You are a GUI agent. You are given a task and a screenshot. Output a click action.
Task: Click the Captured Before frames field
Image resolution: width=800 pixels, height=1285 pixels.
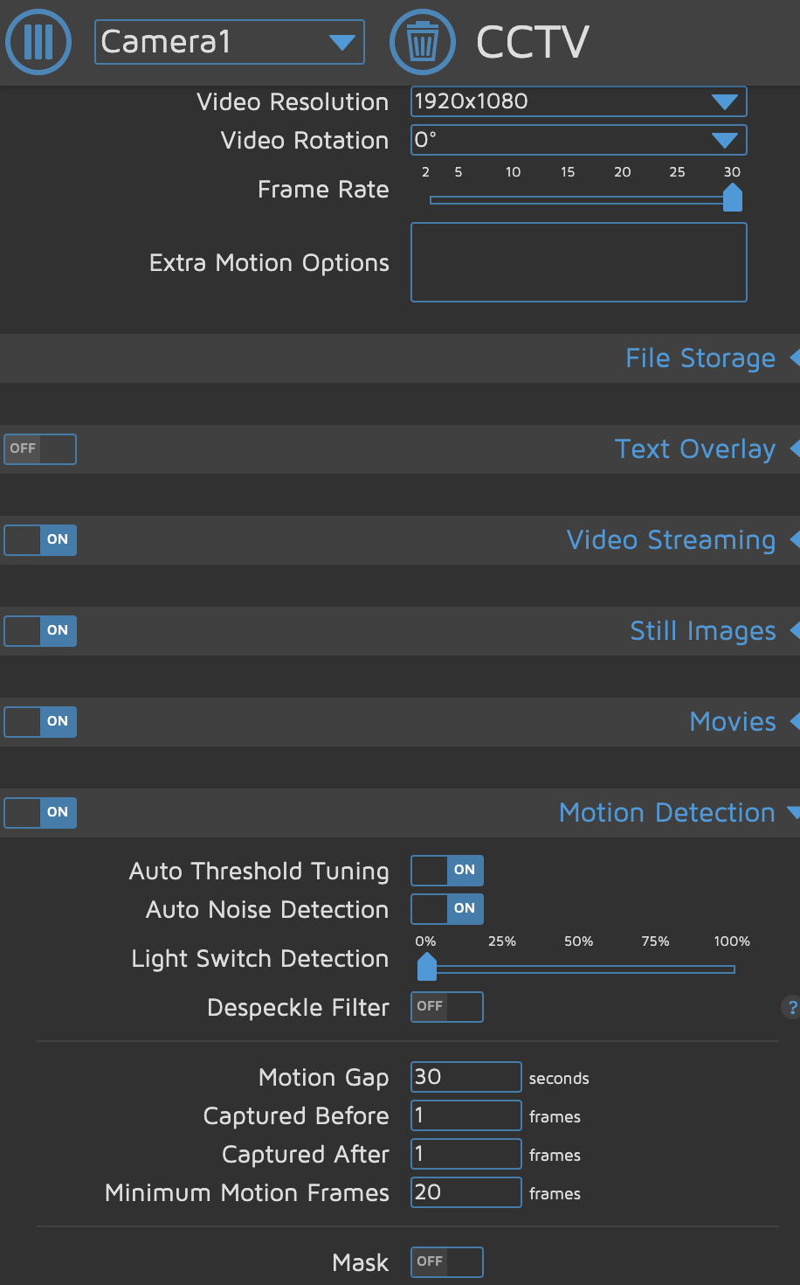[466, 1115]
